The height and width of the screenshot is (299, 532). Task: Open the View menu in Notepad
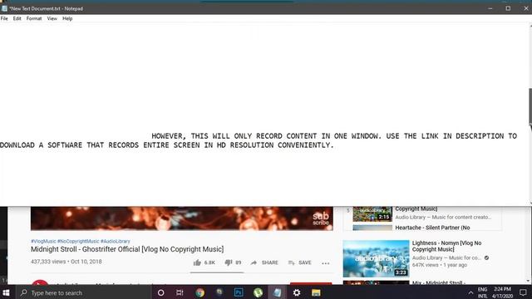pos(52,18)
